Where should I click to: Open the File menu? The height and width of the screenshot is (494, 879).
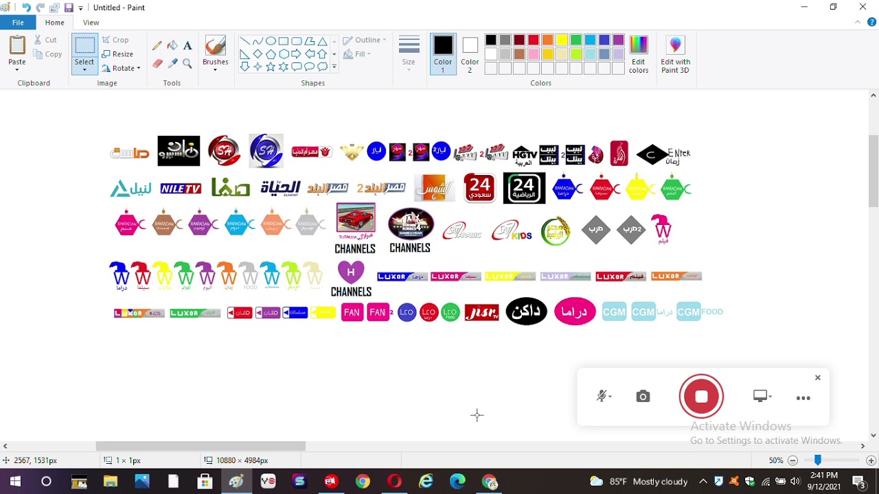pos(18,23)
